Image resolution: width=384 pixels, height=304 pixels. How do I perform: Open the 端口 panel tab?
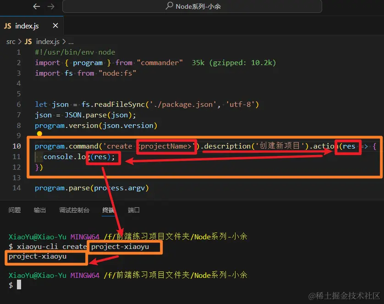click(134, 210)
